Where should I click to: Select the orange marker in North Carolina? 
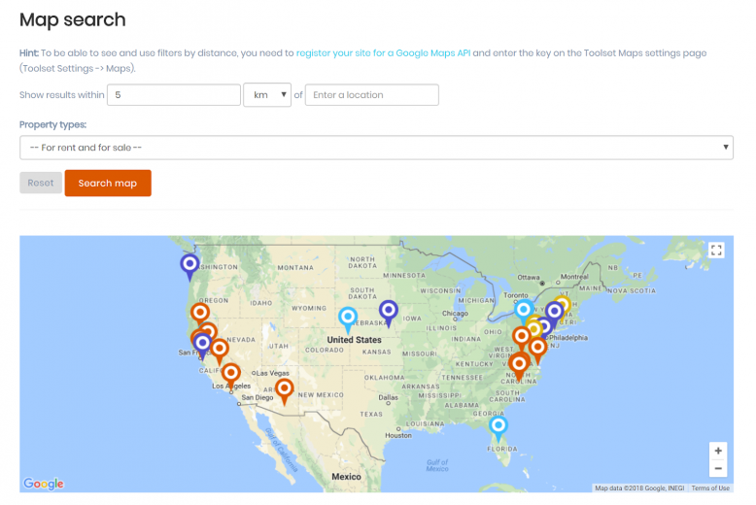(519, 367)
